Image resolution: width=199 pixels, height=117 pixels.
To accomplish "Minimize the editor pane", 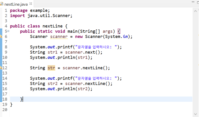I will (193, 2).
